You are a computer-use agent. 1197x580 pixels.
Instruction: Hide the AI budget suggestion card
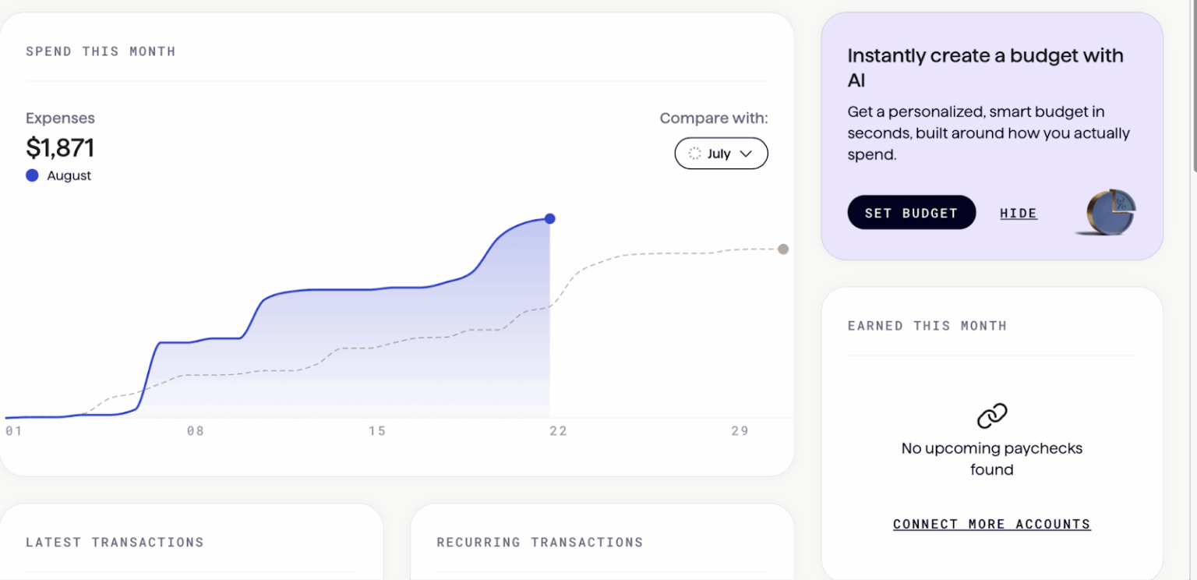pyautogui.click(x=1019, y=212)
